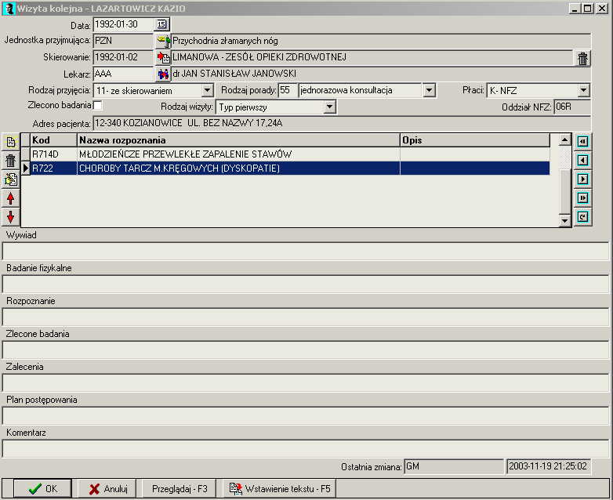The width and height of the screenshot is (613, 500).
Task: Select the R722 diagnosis code cell
Action: point(53,168)
